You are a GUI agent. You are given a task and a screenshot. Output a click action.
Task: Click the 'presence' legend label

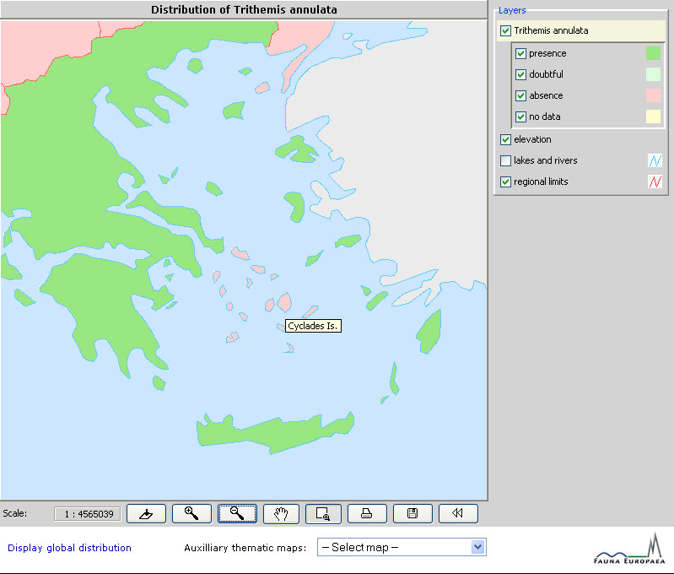click(547, 53)
